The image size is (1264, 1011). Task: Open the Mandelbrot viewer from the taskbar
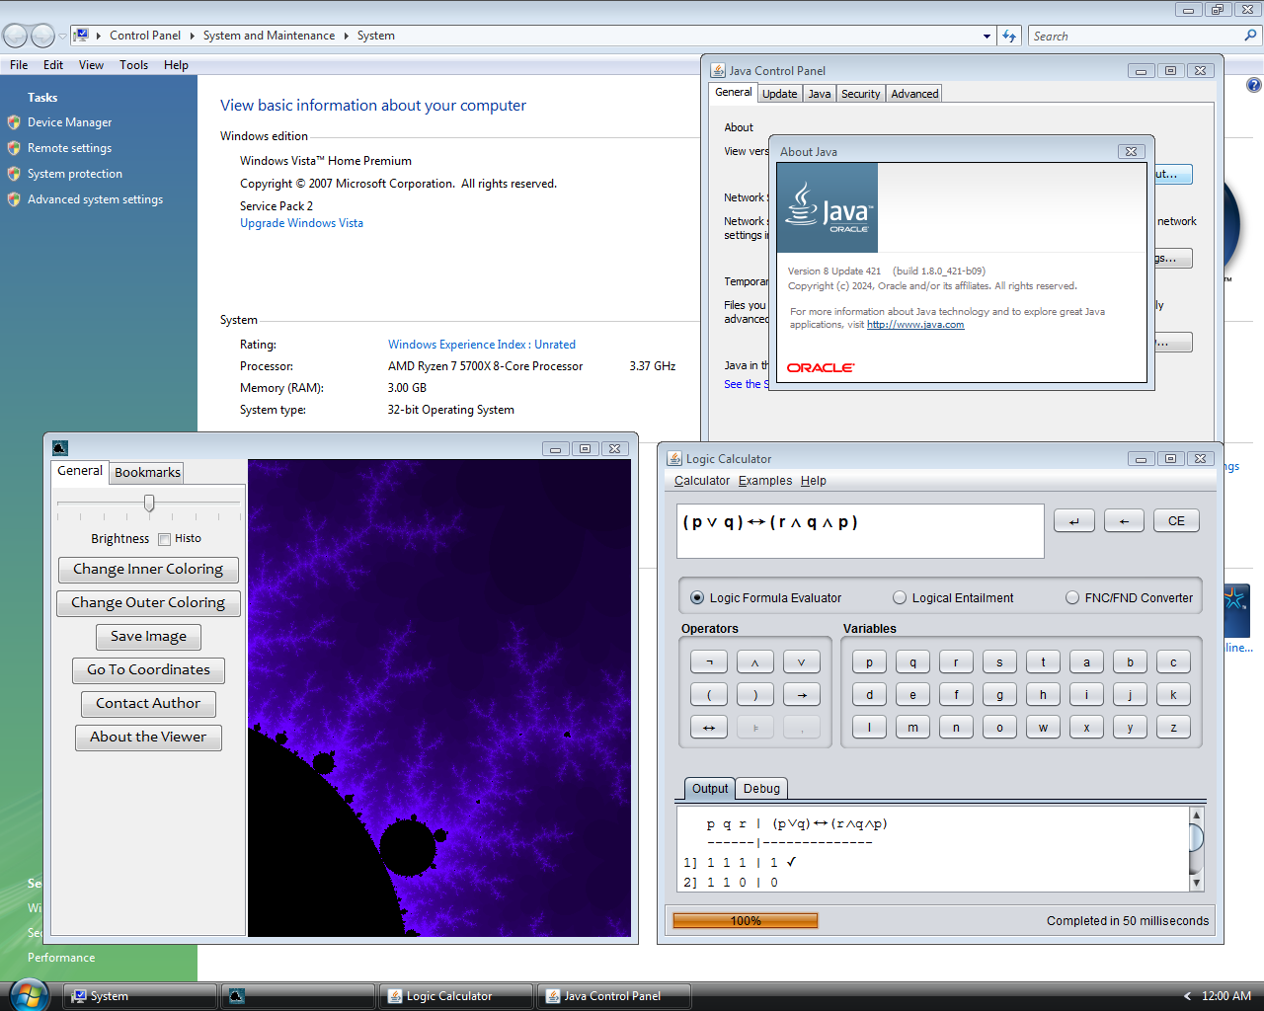point(297,995)
